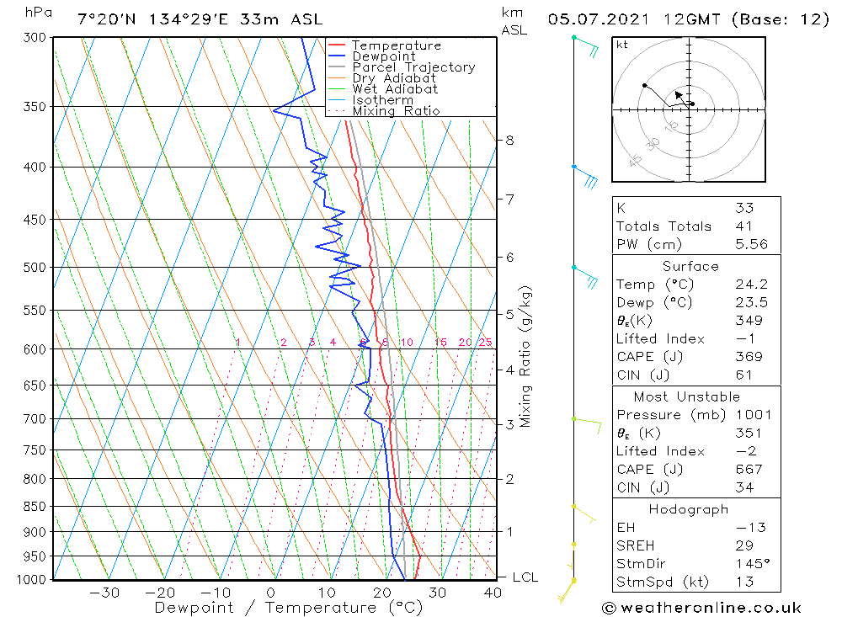Click the Mixing Ratio (g/kg) vertical axis label

pos(525,357)
